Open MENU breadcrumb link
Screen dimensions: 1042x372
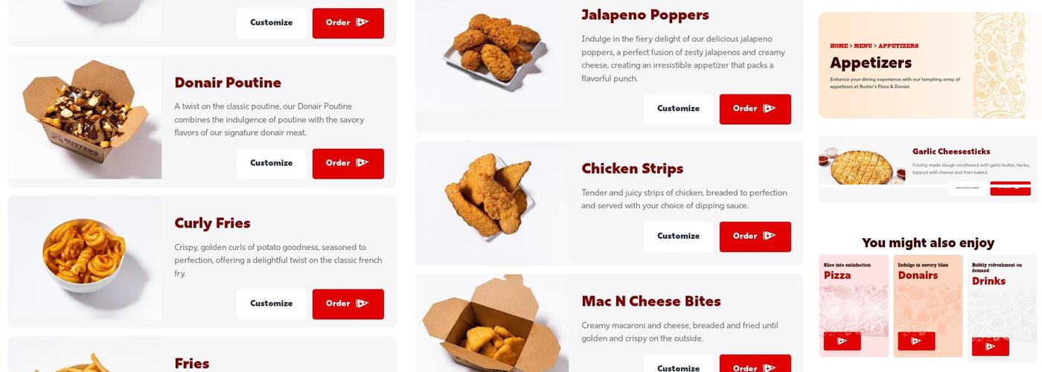pos(863,46)
